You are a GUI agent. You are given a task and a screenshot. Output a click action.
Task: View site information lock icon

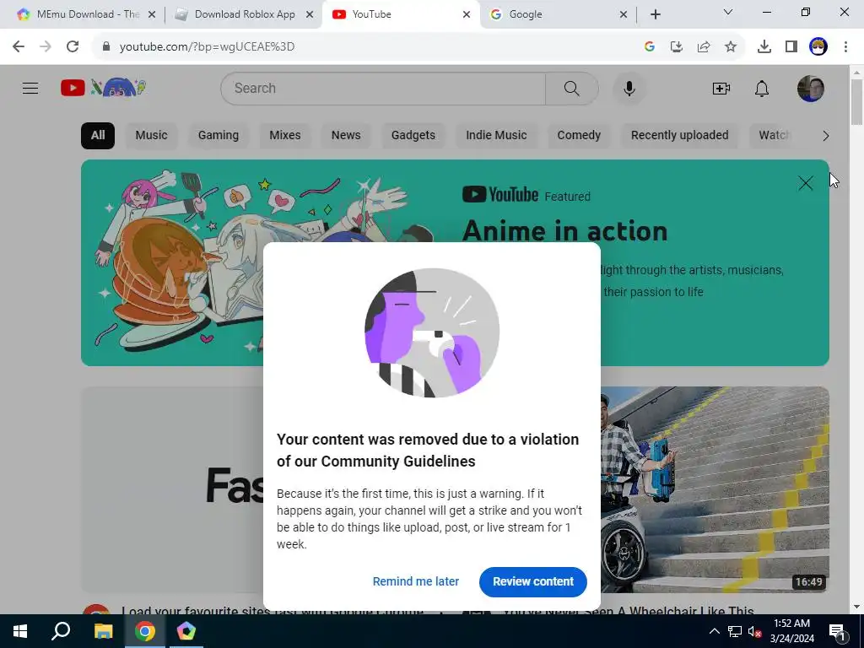pos(105,46)
